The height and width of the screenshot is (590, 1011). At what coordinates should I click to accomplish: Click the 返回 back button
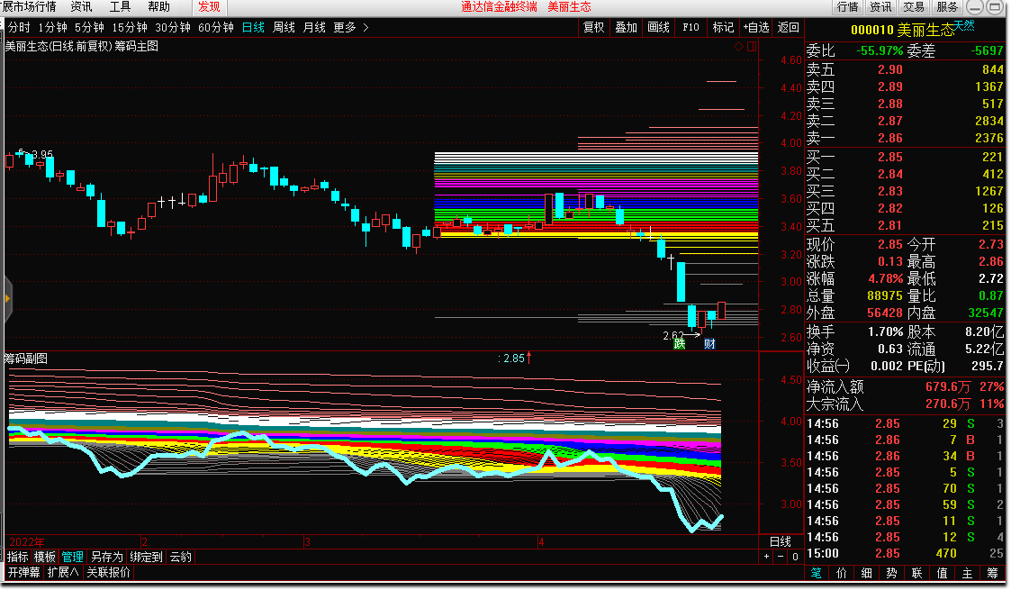point(788,27)
